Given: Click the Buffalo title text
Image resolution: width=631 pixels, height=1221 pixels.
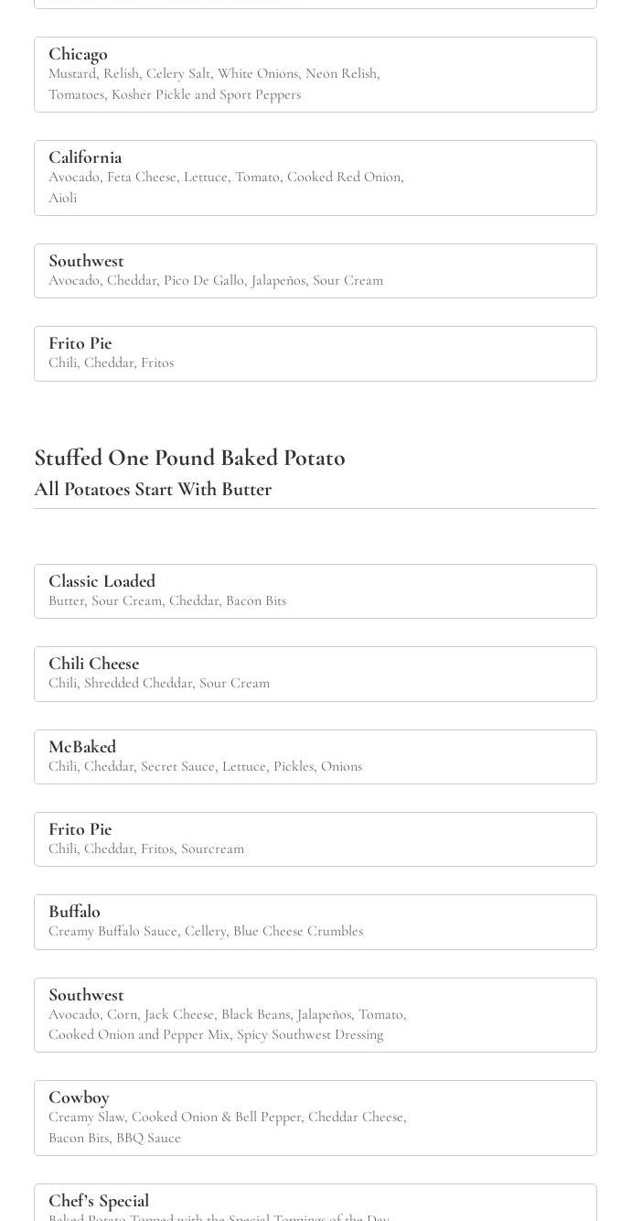Looking at the screenshot, I should tap(74, 912).
